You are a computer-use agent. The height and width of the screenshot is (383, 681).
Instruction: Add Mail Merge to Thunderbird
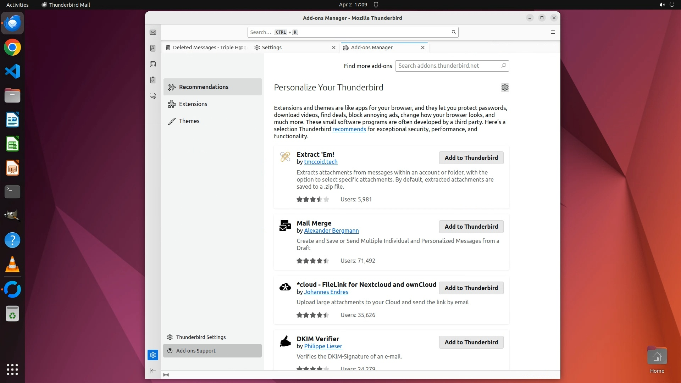pyautogui.click(x=471, y=227)
